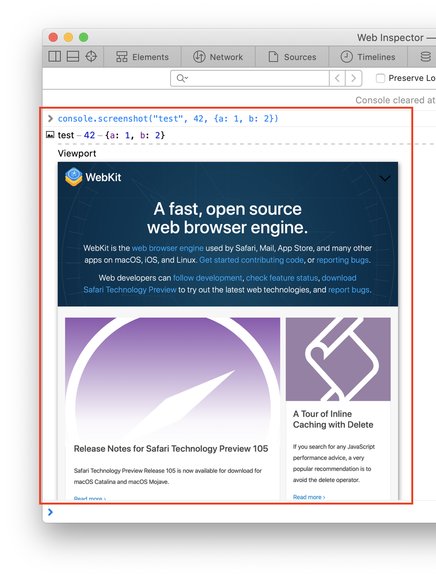Go to previous search result arrow
This screenshot has height=579, width=436.
pyautogui.click(x=337, y=78)
